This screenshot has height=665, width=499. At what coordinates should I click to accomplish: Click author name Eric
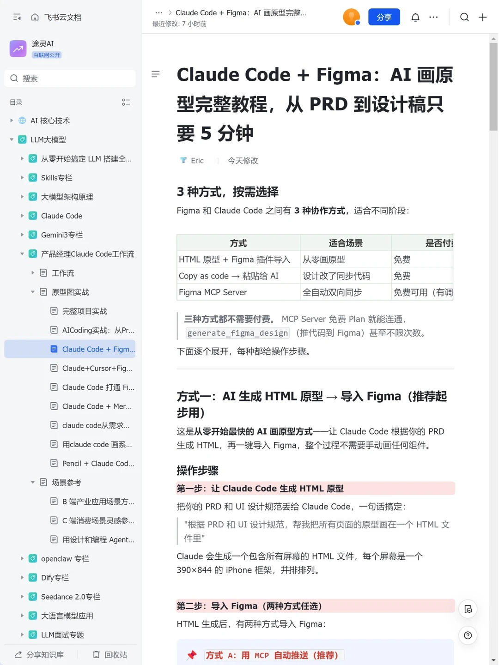click(197, 160)
